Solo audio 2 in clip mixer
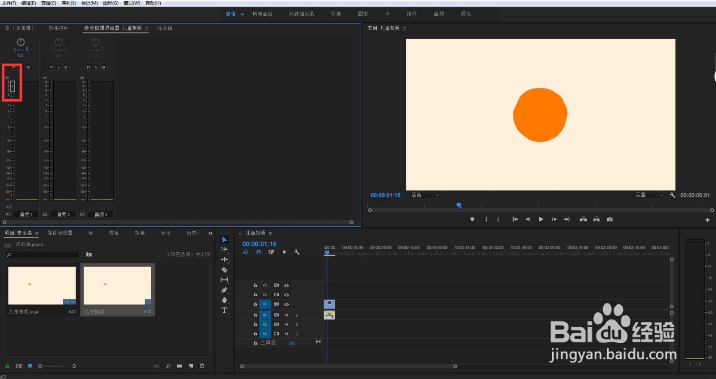 59,67
